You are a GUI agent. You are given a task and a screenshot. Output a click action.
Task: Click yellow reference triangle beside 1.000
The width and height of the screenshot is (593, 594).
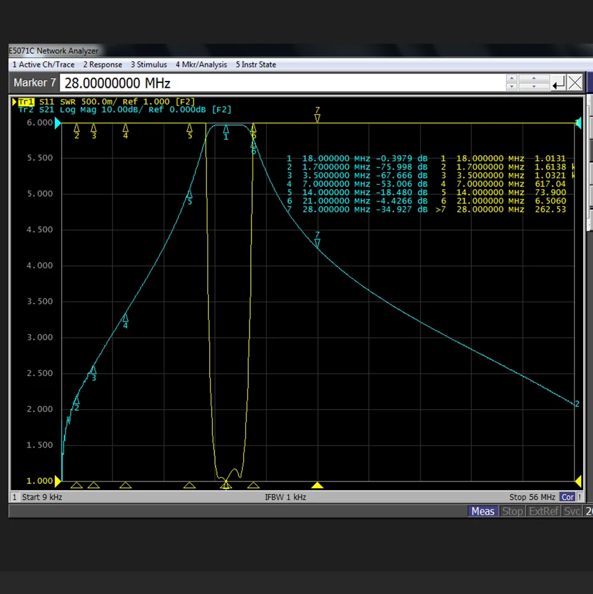[x=57, y=481]
